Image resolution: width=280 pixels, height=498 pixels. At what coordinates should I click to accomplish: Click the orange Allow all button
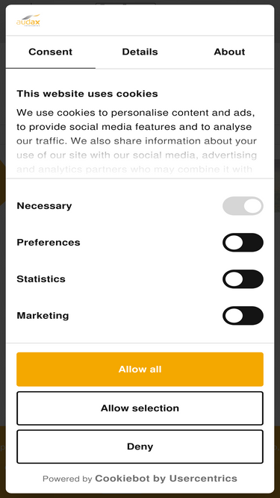click(x=140, y=369)
